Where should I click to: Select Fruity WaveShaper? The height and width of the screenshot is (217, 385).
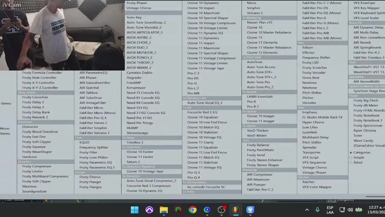tap(37, 152)
